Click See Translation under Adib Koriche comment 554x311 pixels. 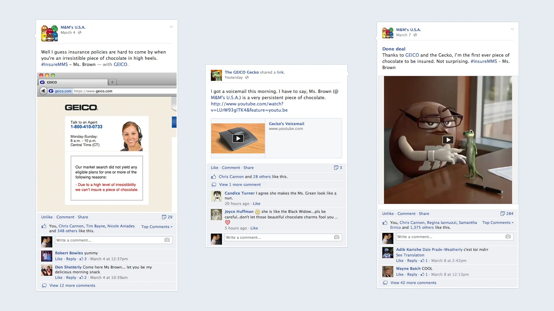click(410, 255)
